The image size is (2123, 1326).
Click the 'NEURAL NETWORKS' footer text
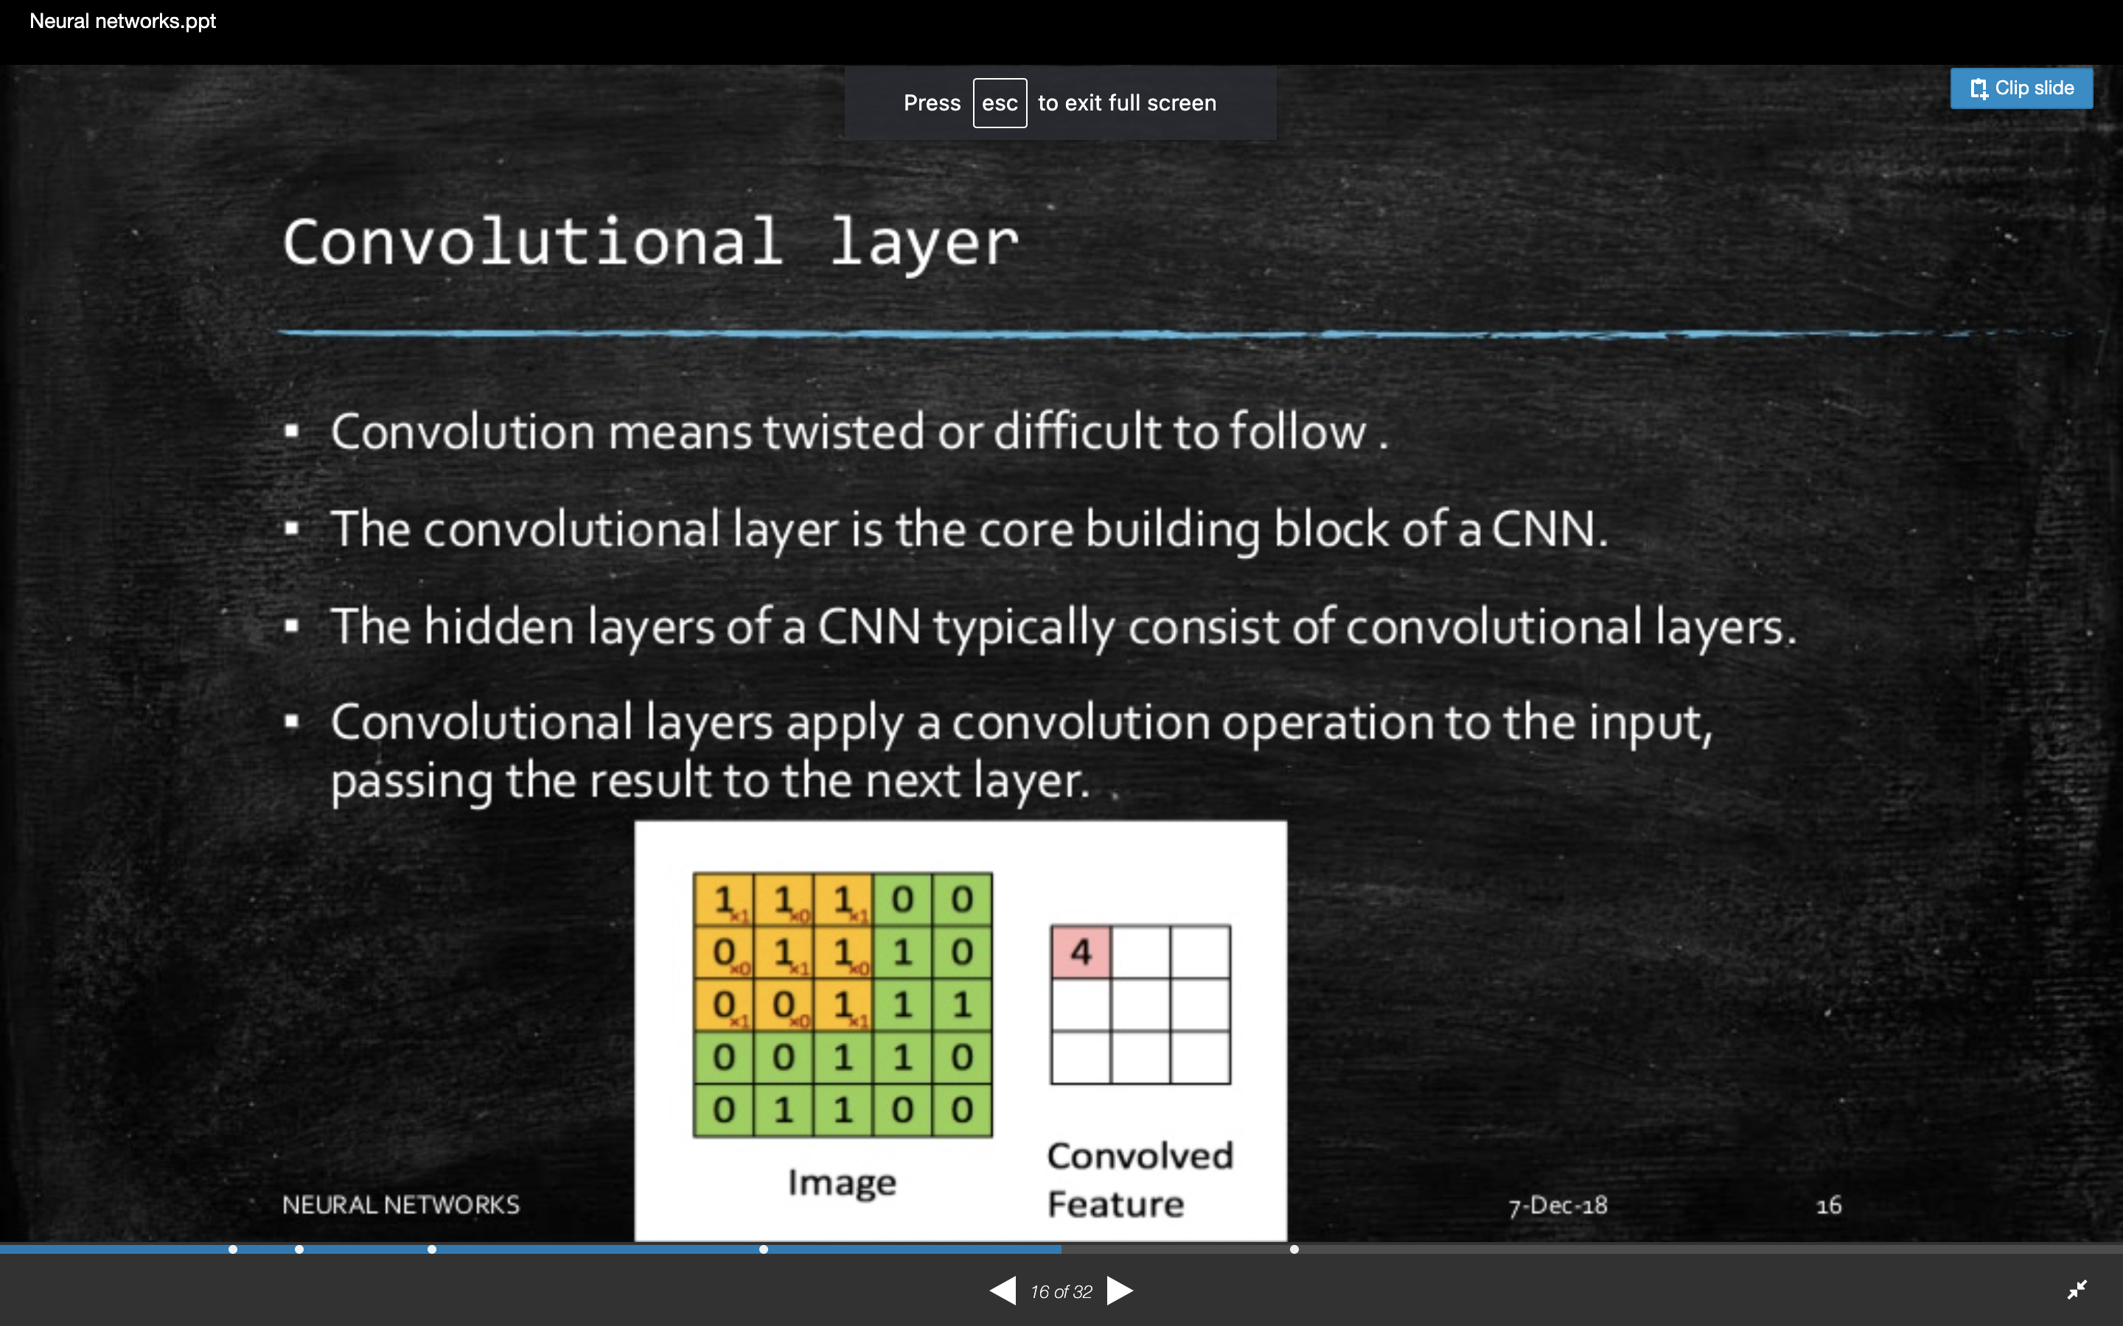click(401, 1205)
